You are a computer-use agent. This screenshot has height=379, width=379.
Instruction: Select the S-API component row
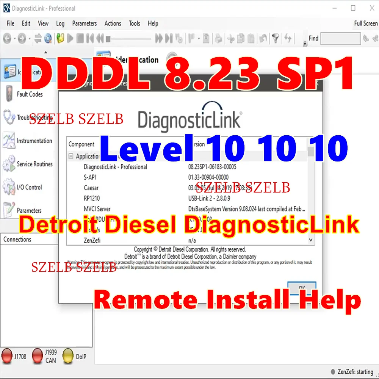coord(186,177)
